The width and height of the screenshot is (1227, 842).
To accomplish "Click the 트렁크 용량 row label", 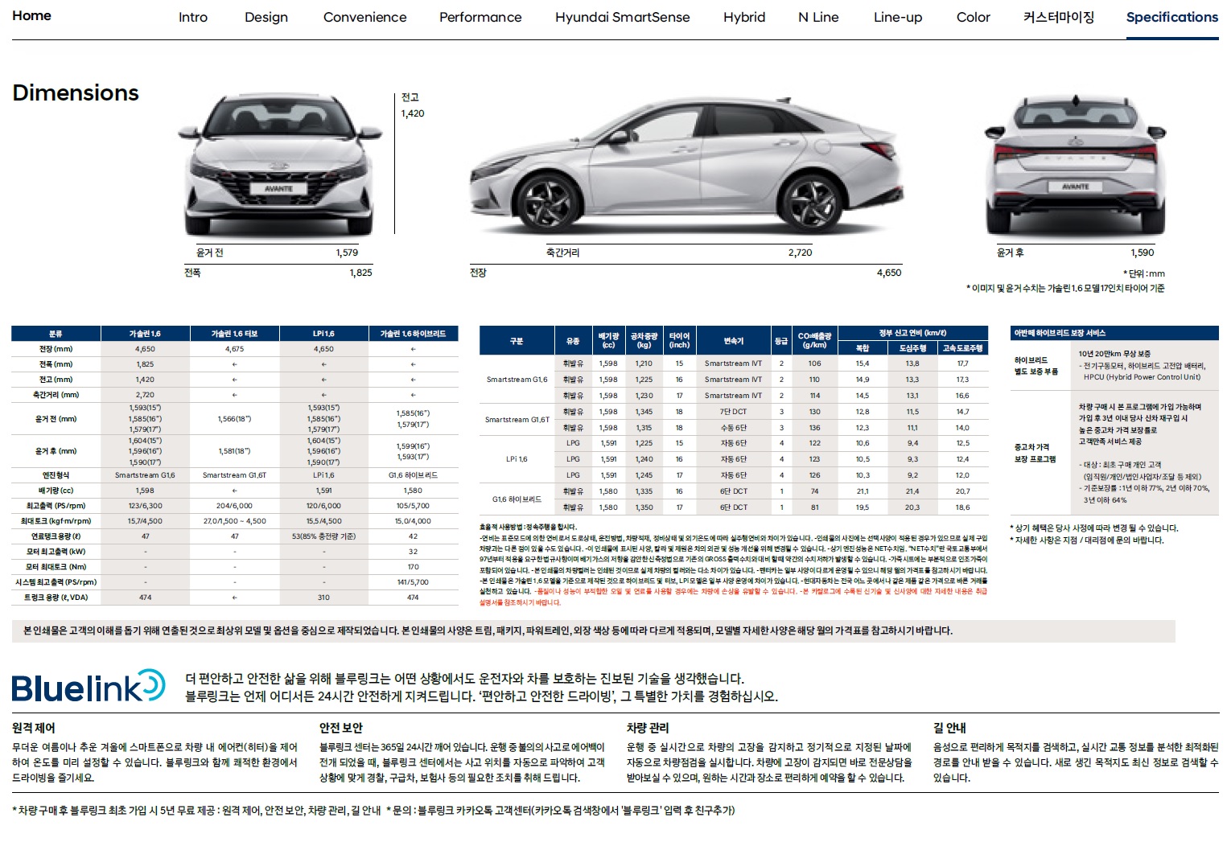I will (x=56, y=598).
